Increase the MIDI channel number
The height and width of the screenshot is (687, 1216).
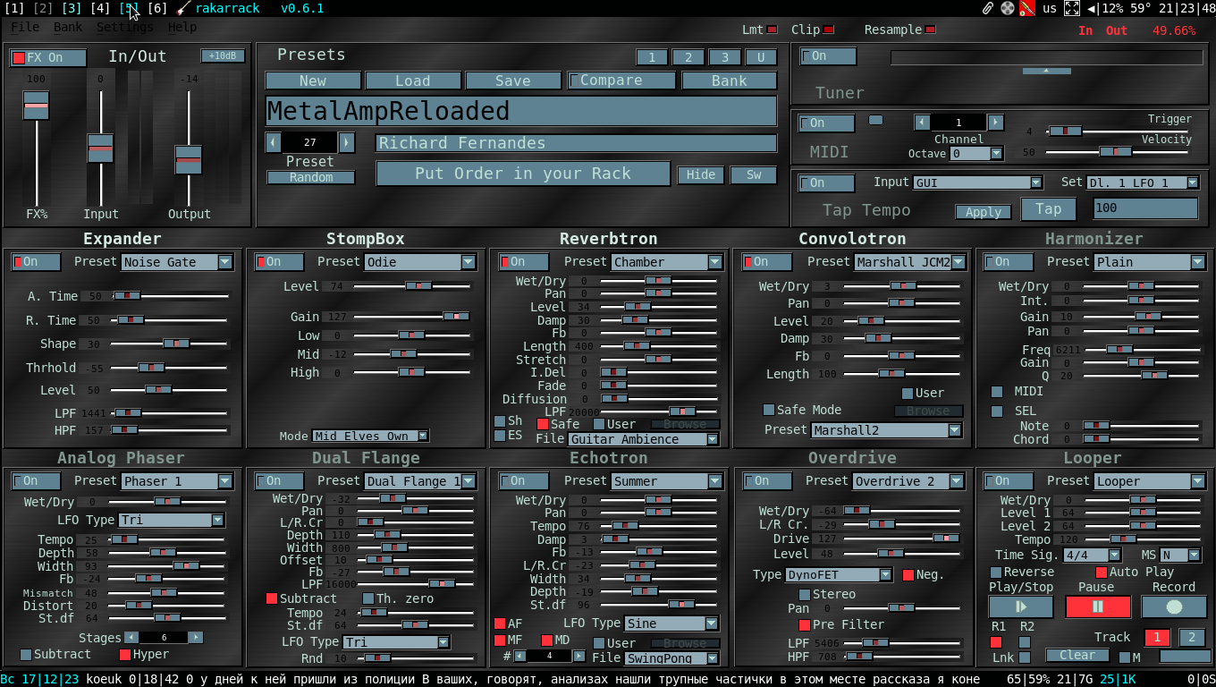[995, 123]
